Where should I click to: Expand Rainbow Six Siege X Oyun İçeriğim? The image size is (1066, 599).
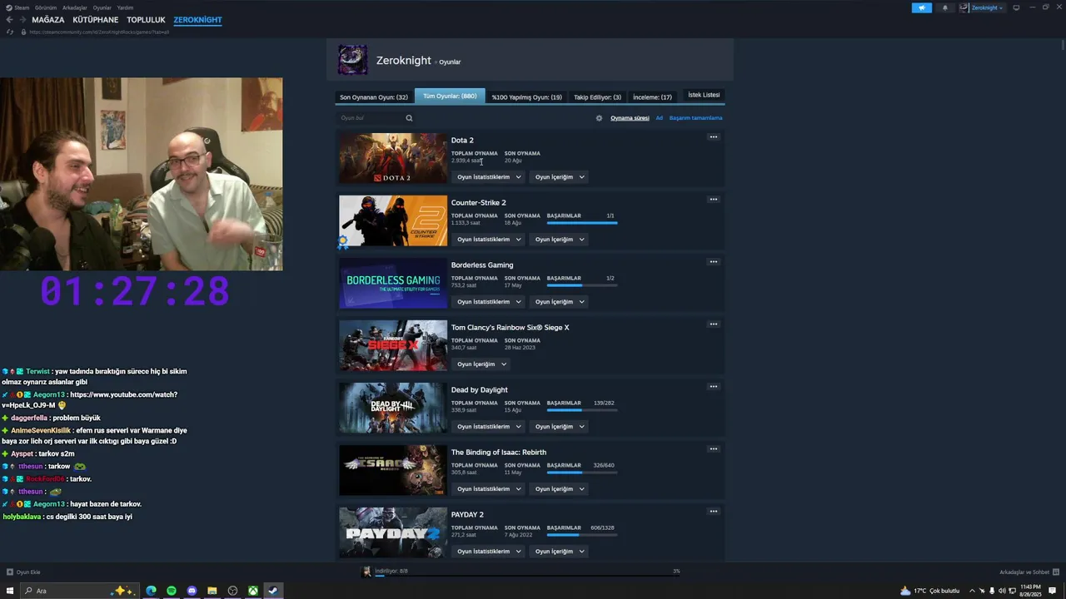(x=482, y=364)
